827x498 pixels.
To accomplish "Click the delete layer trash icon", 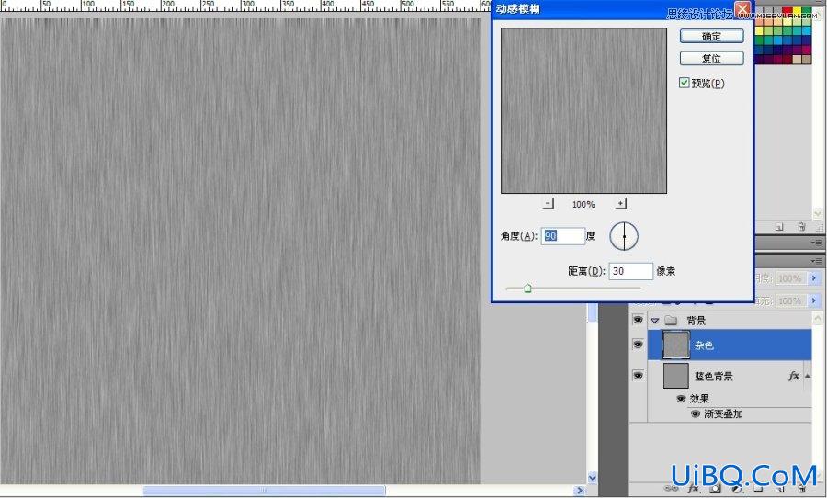I will [x=801, y=489].
